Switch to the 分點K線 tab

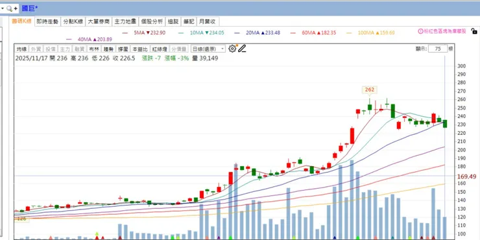coord(73,21)
